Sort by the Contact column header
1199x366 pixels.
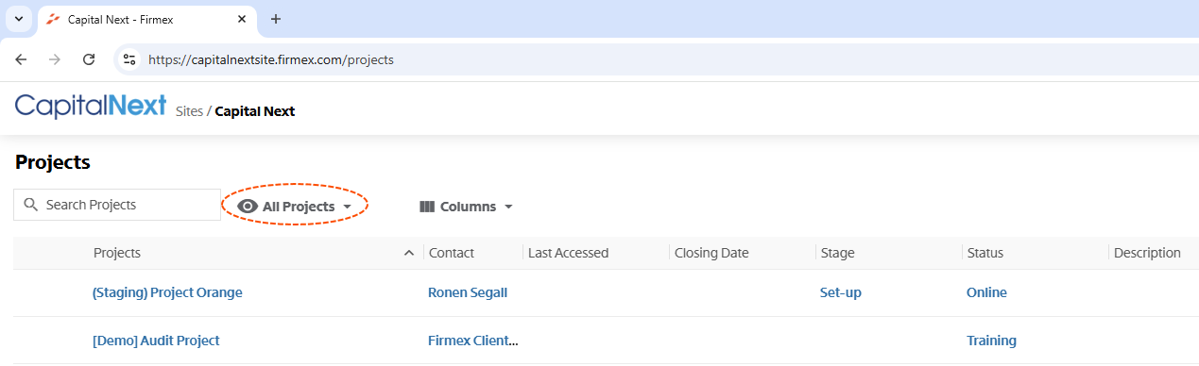(452, 253)
